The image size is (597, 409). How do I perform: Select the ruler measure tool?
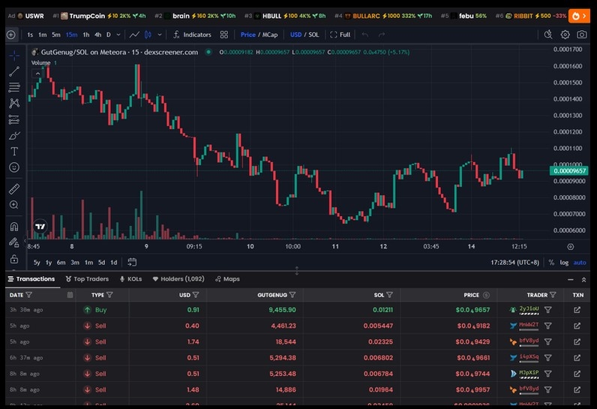(14, 189)
